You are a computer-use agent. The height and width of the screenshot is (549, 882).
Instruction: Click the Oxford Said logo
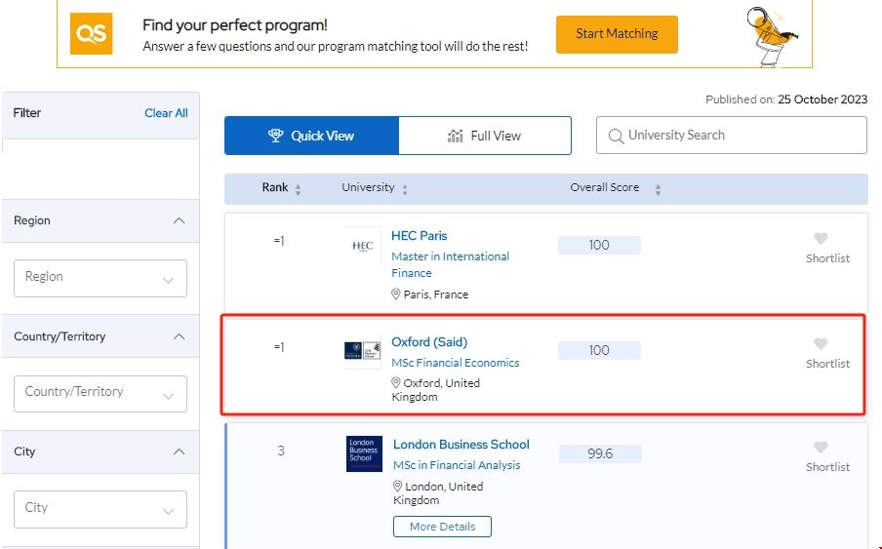363,351
